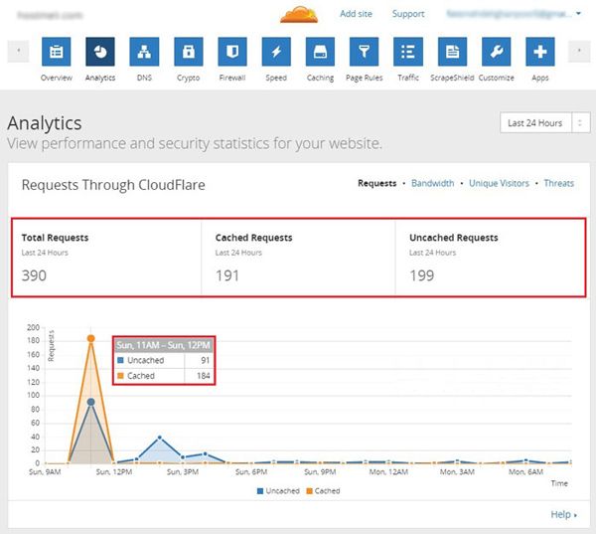This screenshot has width=596, height=534.
Task: Toggle the Uncached legend entry below the chart
Action: point(278,491)
